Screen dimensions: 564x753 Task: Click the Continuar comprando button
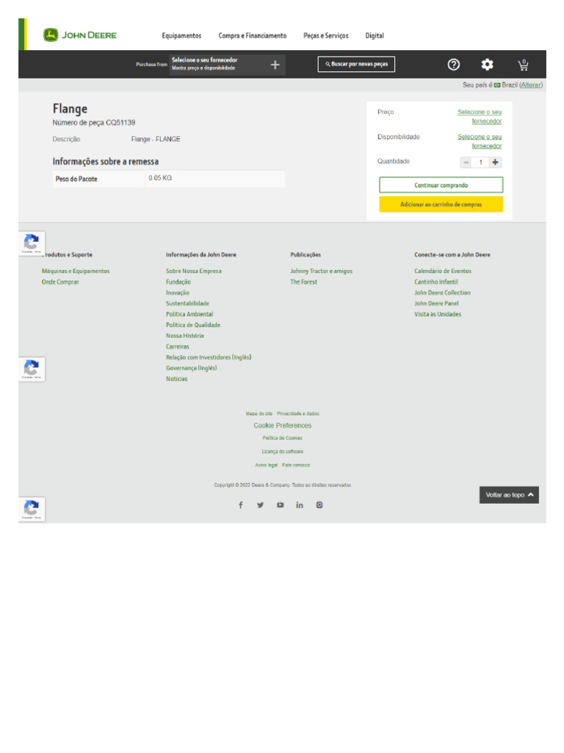click(x=441, y=185)
